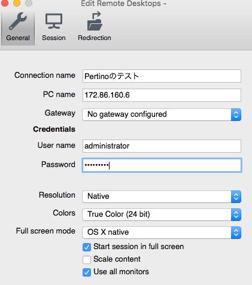Click the Resolution dropdown blue arrows

tap(236, 197)
